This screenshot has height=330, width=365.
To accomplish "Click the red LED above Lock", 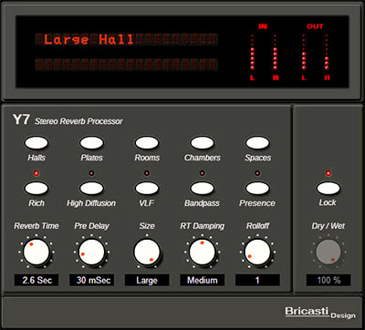I will [328, 173].
